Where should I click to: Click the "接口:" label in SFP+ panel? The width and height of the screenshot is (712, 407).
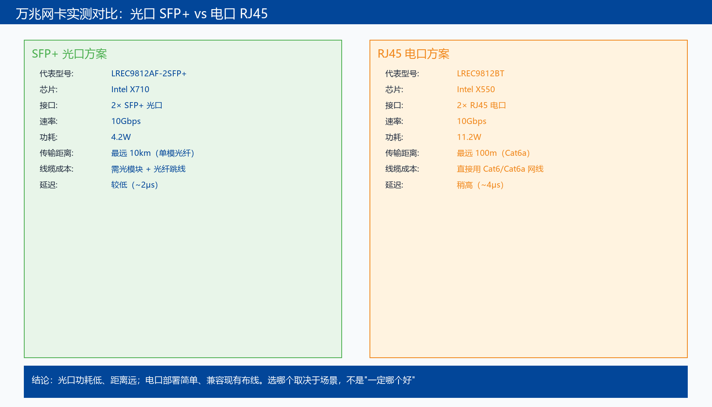click(x=48, y=105)
